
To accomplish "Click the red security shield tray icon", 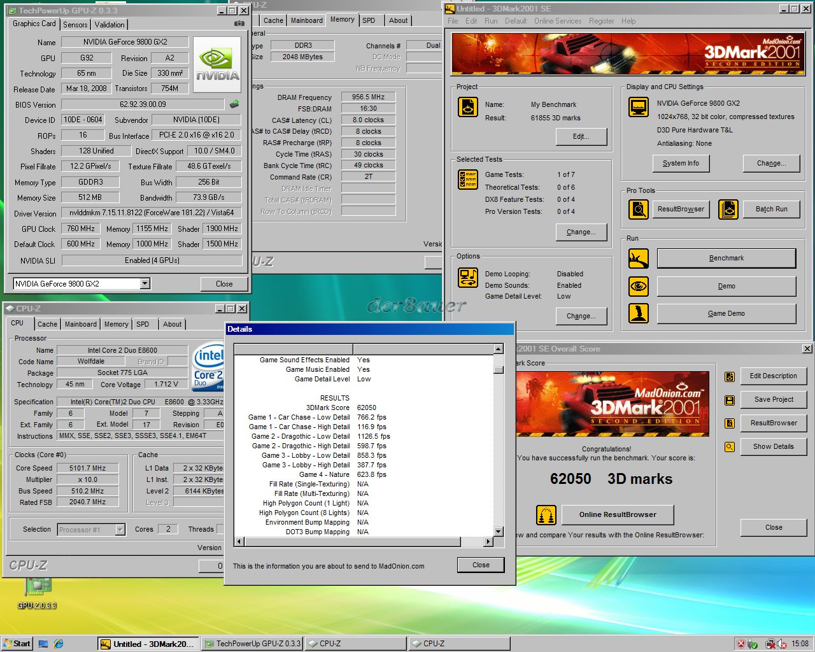I will [741, 644].
